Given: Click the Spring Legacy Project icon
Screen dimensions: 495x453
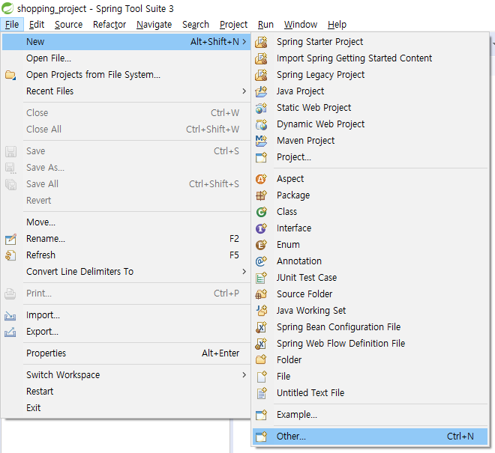Looking at the screenshot, I should 261,75.
